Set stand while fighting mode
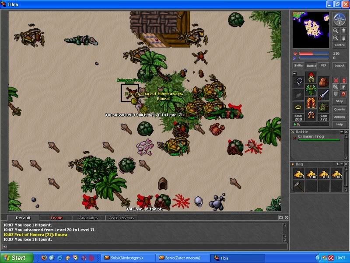This screenshot has width=350, height=263. (x=343, y=80)
